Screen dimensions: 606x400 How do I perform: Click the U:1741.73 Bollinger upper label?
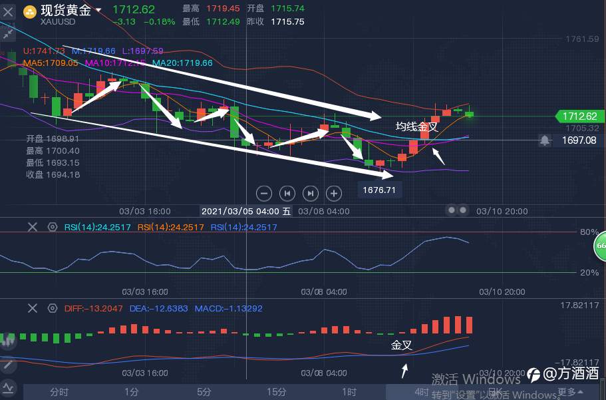coord(44,51)
